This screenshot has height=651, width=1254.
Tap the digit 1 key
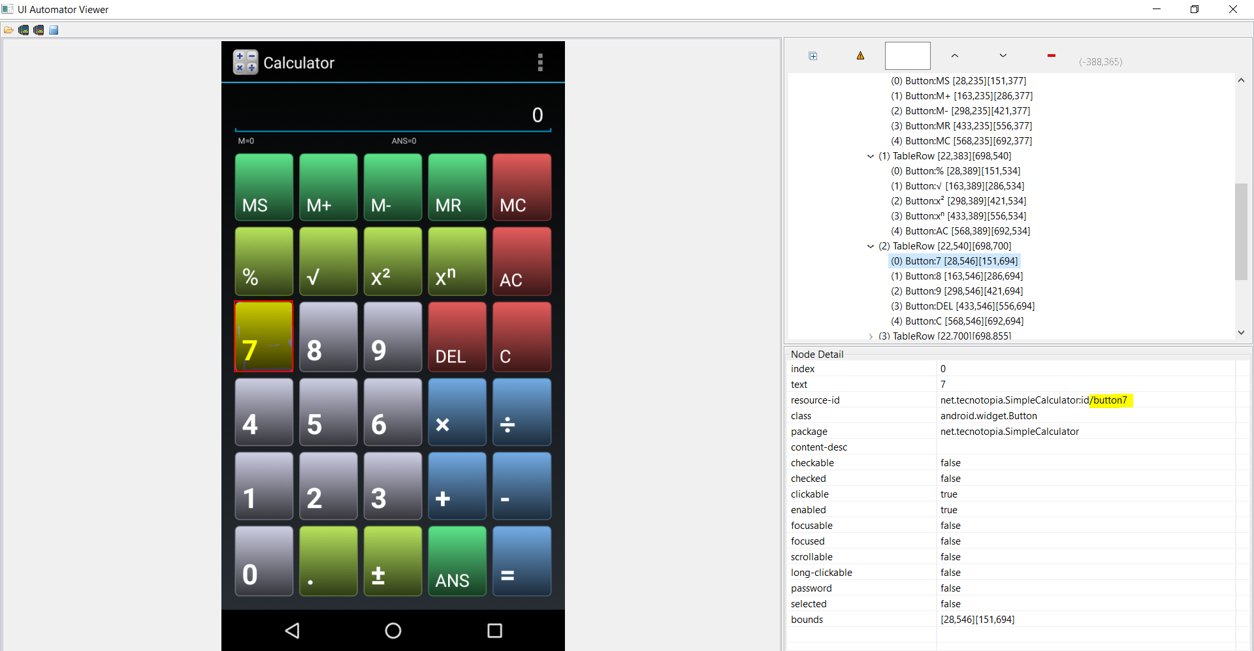264,486
